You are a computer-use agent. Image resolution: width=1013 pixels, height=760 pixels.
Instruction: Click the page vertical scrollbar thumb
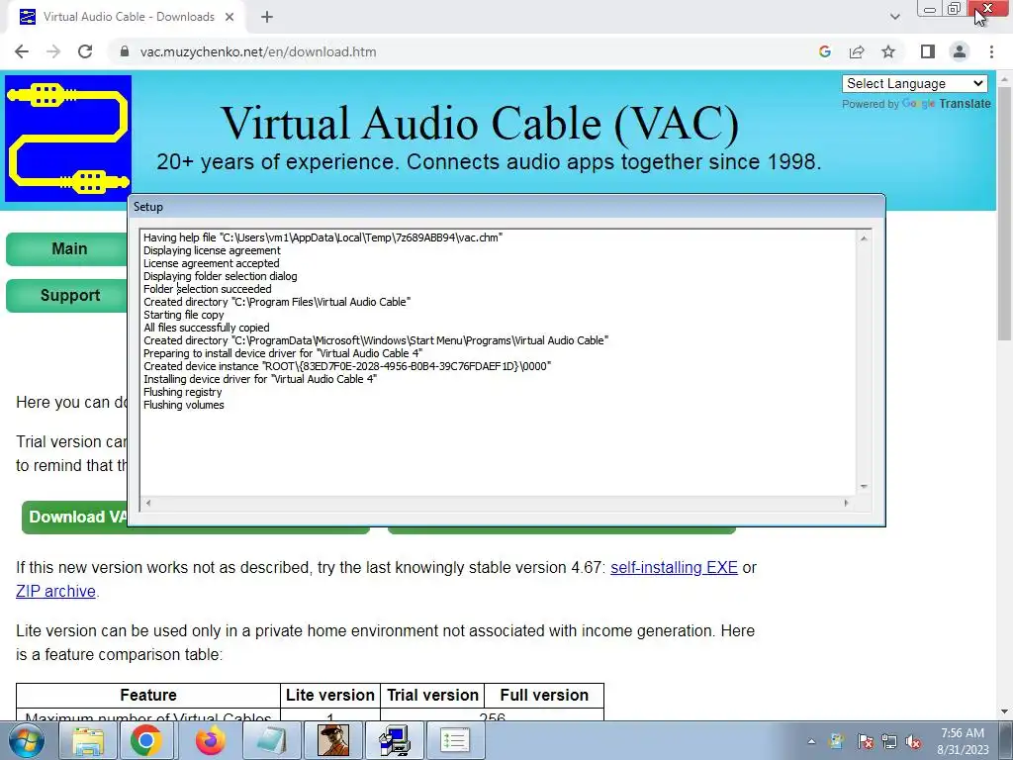point(1004,214)
